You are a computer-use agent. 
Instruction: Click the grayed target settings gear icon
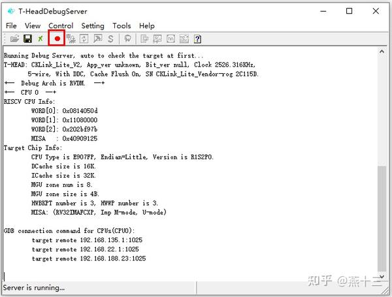(71, 39)
